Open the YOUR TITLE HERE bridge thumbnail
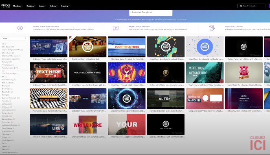Screen dimensions: 270x155 click(x=127, y=47)
